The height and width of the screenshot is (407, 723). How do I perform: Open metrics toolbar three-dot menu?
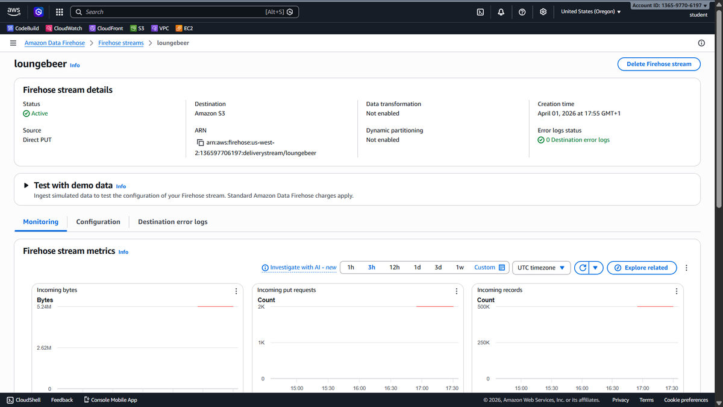686,268
